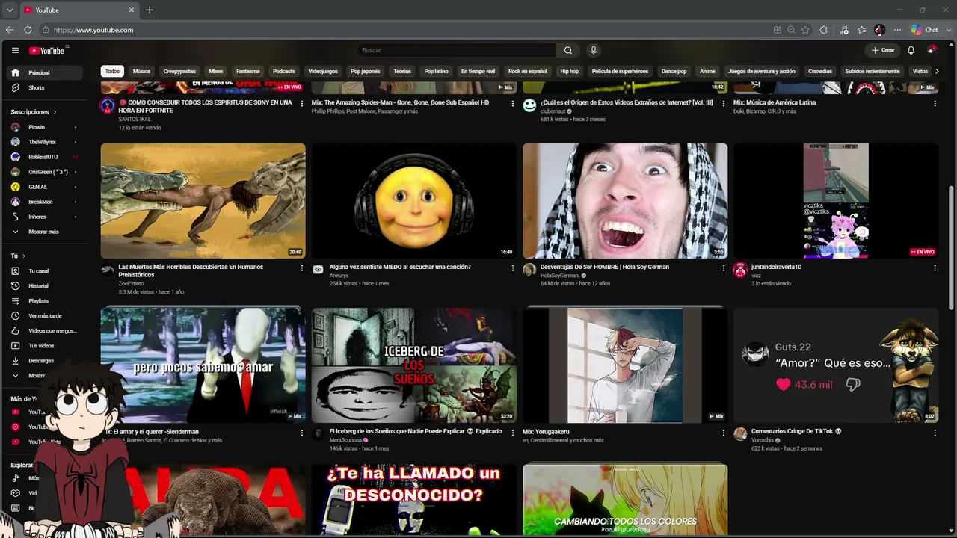Select the Todos filter chip
957x538 pixels.
pos(112,71)
